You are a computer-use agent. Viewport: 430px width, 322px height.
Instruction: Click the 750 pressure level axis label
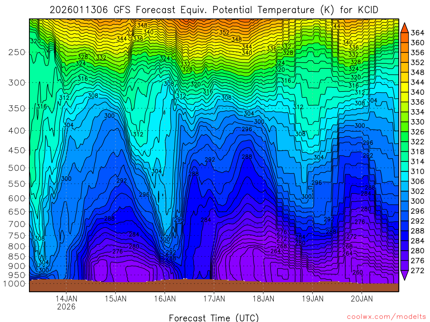(x=17, y=236)
